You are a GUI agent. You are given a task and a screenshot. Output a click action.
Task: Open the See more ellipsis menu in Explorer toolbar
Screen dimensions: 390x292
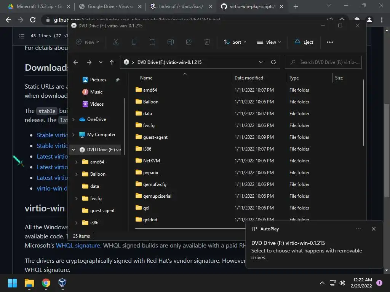click(x=330, y=42)
